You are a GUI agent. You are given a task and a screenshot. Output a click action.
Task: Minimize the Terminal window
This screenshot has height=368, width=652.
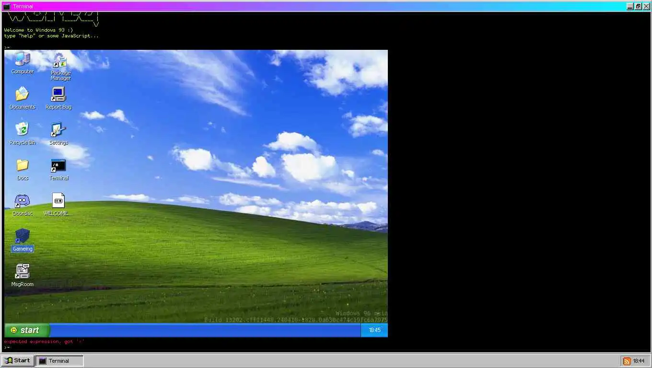click(630, 6)
